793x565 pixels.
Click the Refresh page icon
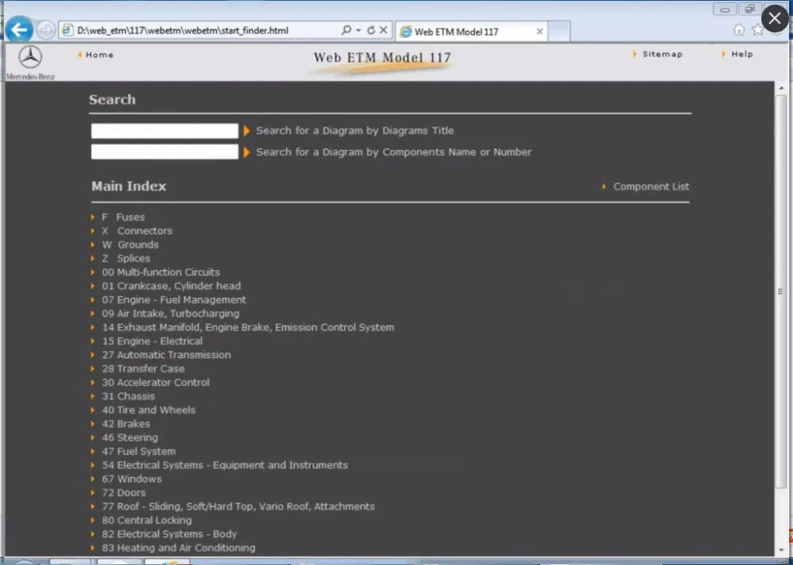click(371, 30)
